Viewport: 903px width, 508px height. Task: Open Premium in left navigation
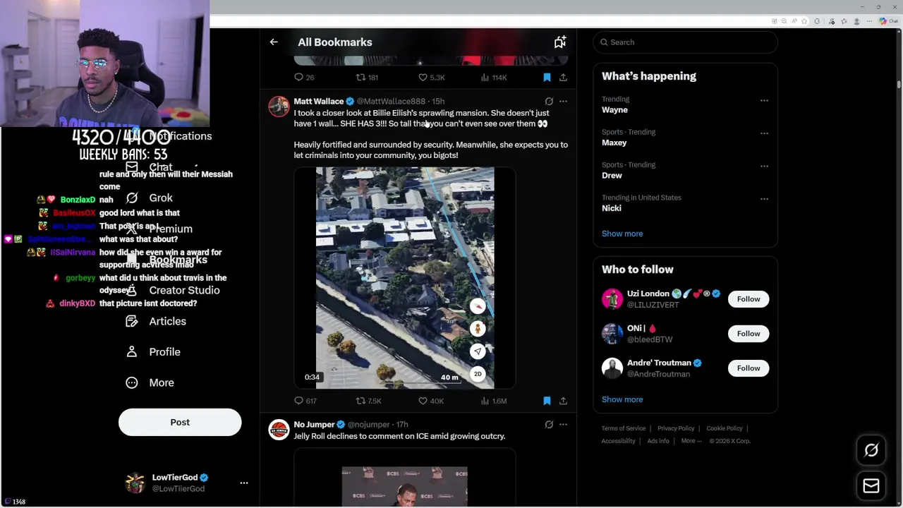point(159,229)
